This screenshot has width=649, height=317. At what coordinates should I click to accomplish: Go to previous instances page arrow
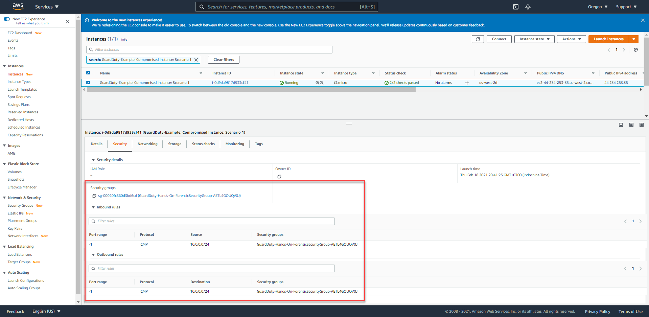(x=609, y=50)
